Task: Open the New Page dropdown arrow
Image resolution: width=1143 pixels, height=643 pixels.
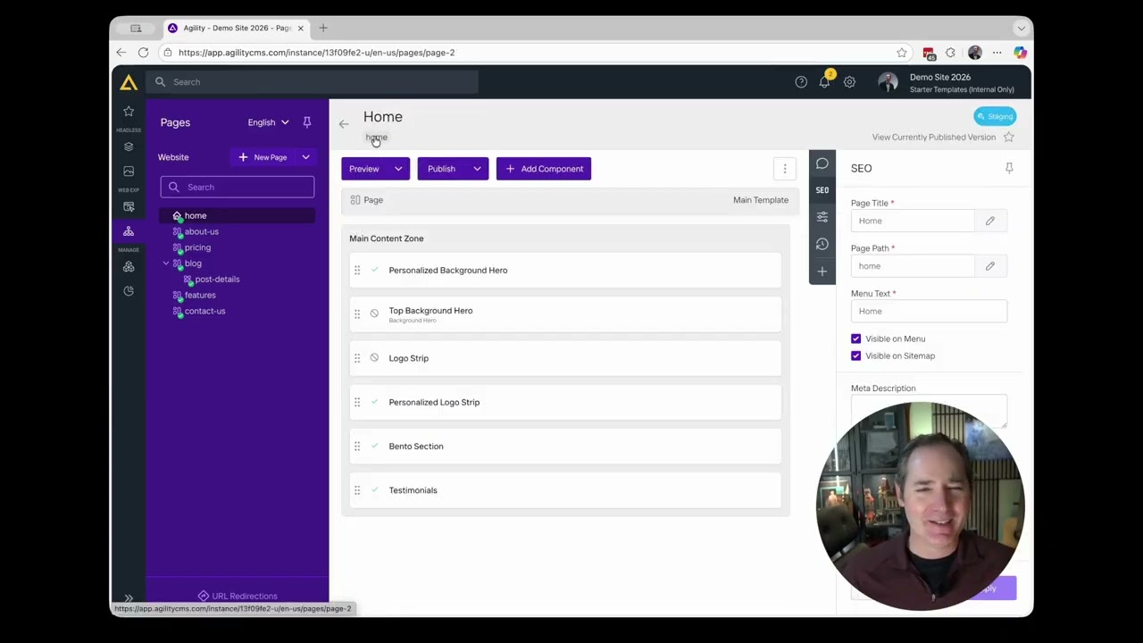Action: 305,157
